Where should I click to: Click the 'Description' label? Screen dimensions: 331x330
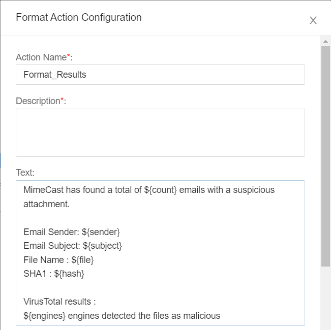38,101
